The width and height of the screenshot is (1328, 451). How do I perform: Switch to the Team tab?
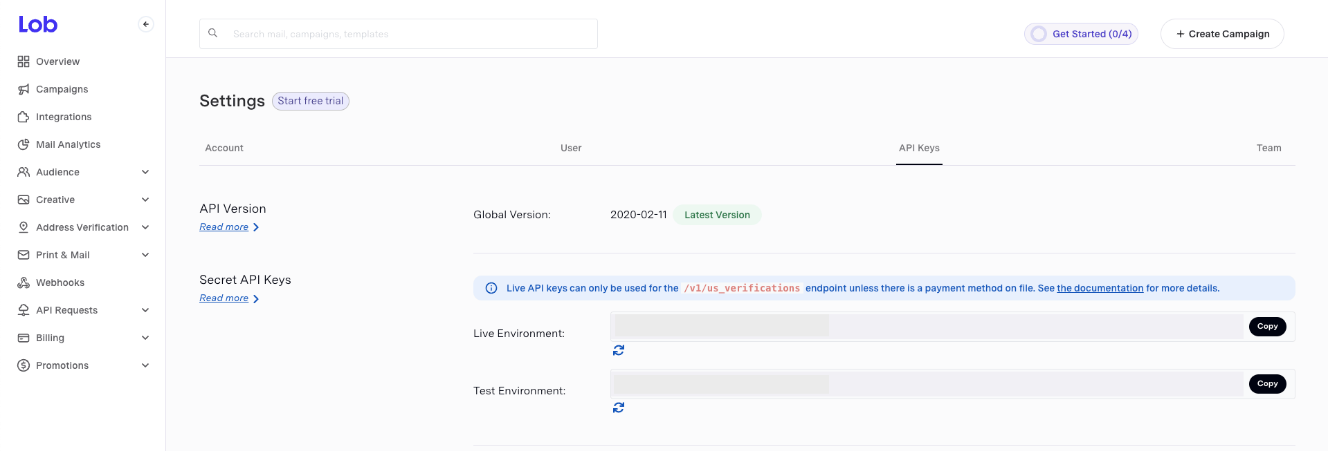pos(1268,148)
